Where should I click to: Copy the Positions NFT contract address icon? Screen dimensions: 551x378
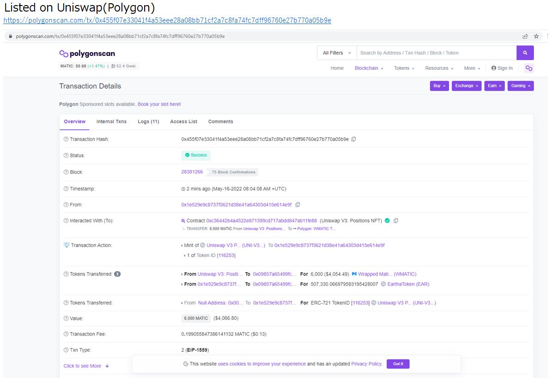tap(396, 220)
